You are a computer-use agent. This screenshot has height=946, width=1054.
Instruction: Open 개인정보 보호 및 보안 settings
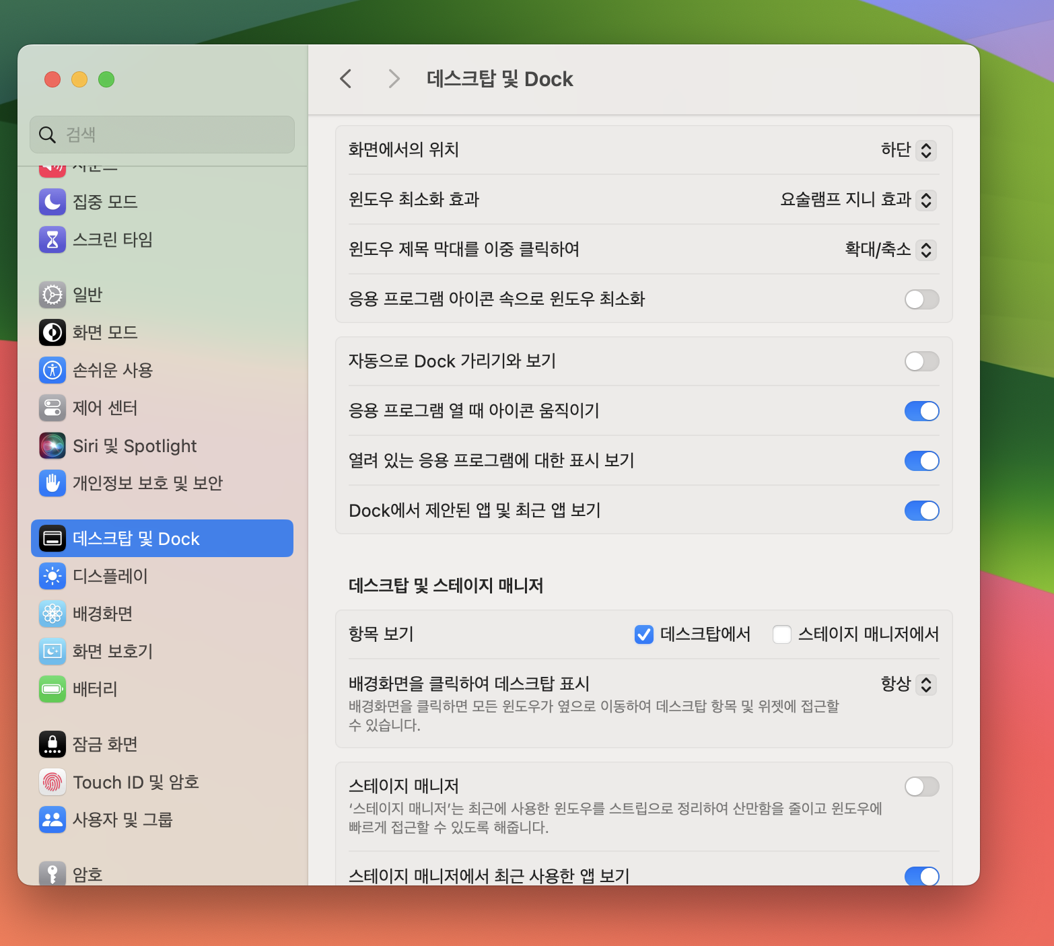point(162,483)
